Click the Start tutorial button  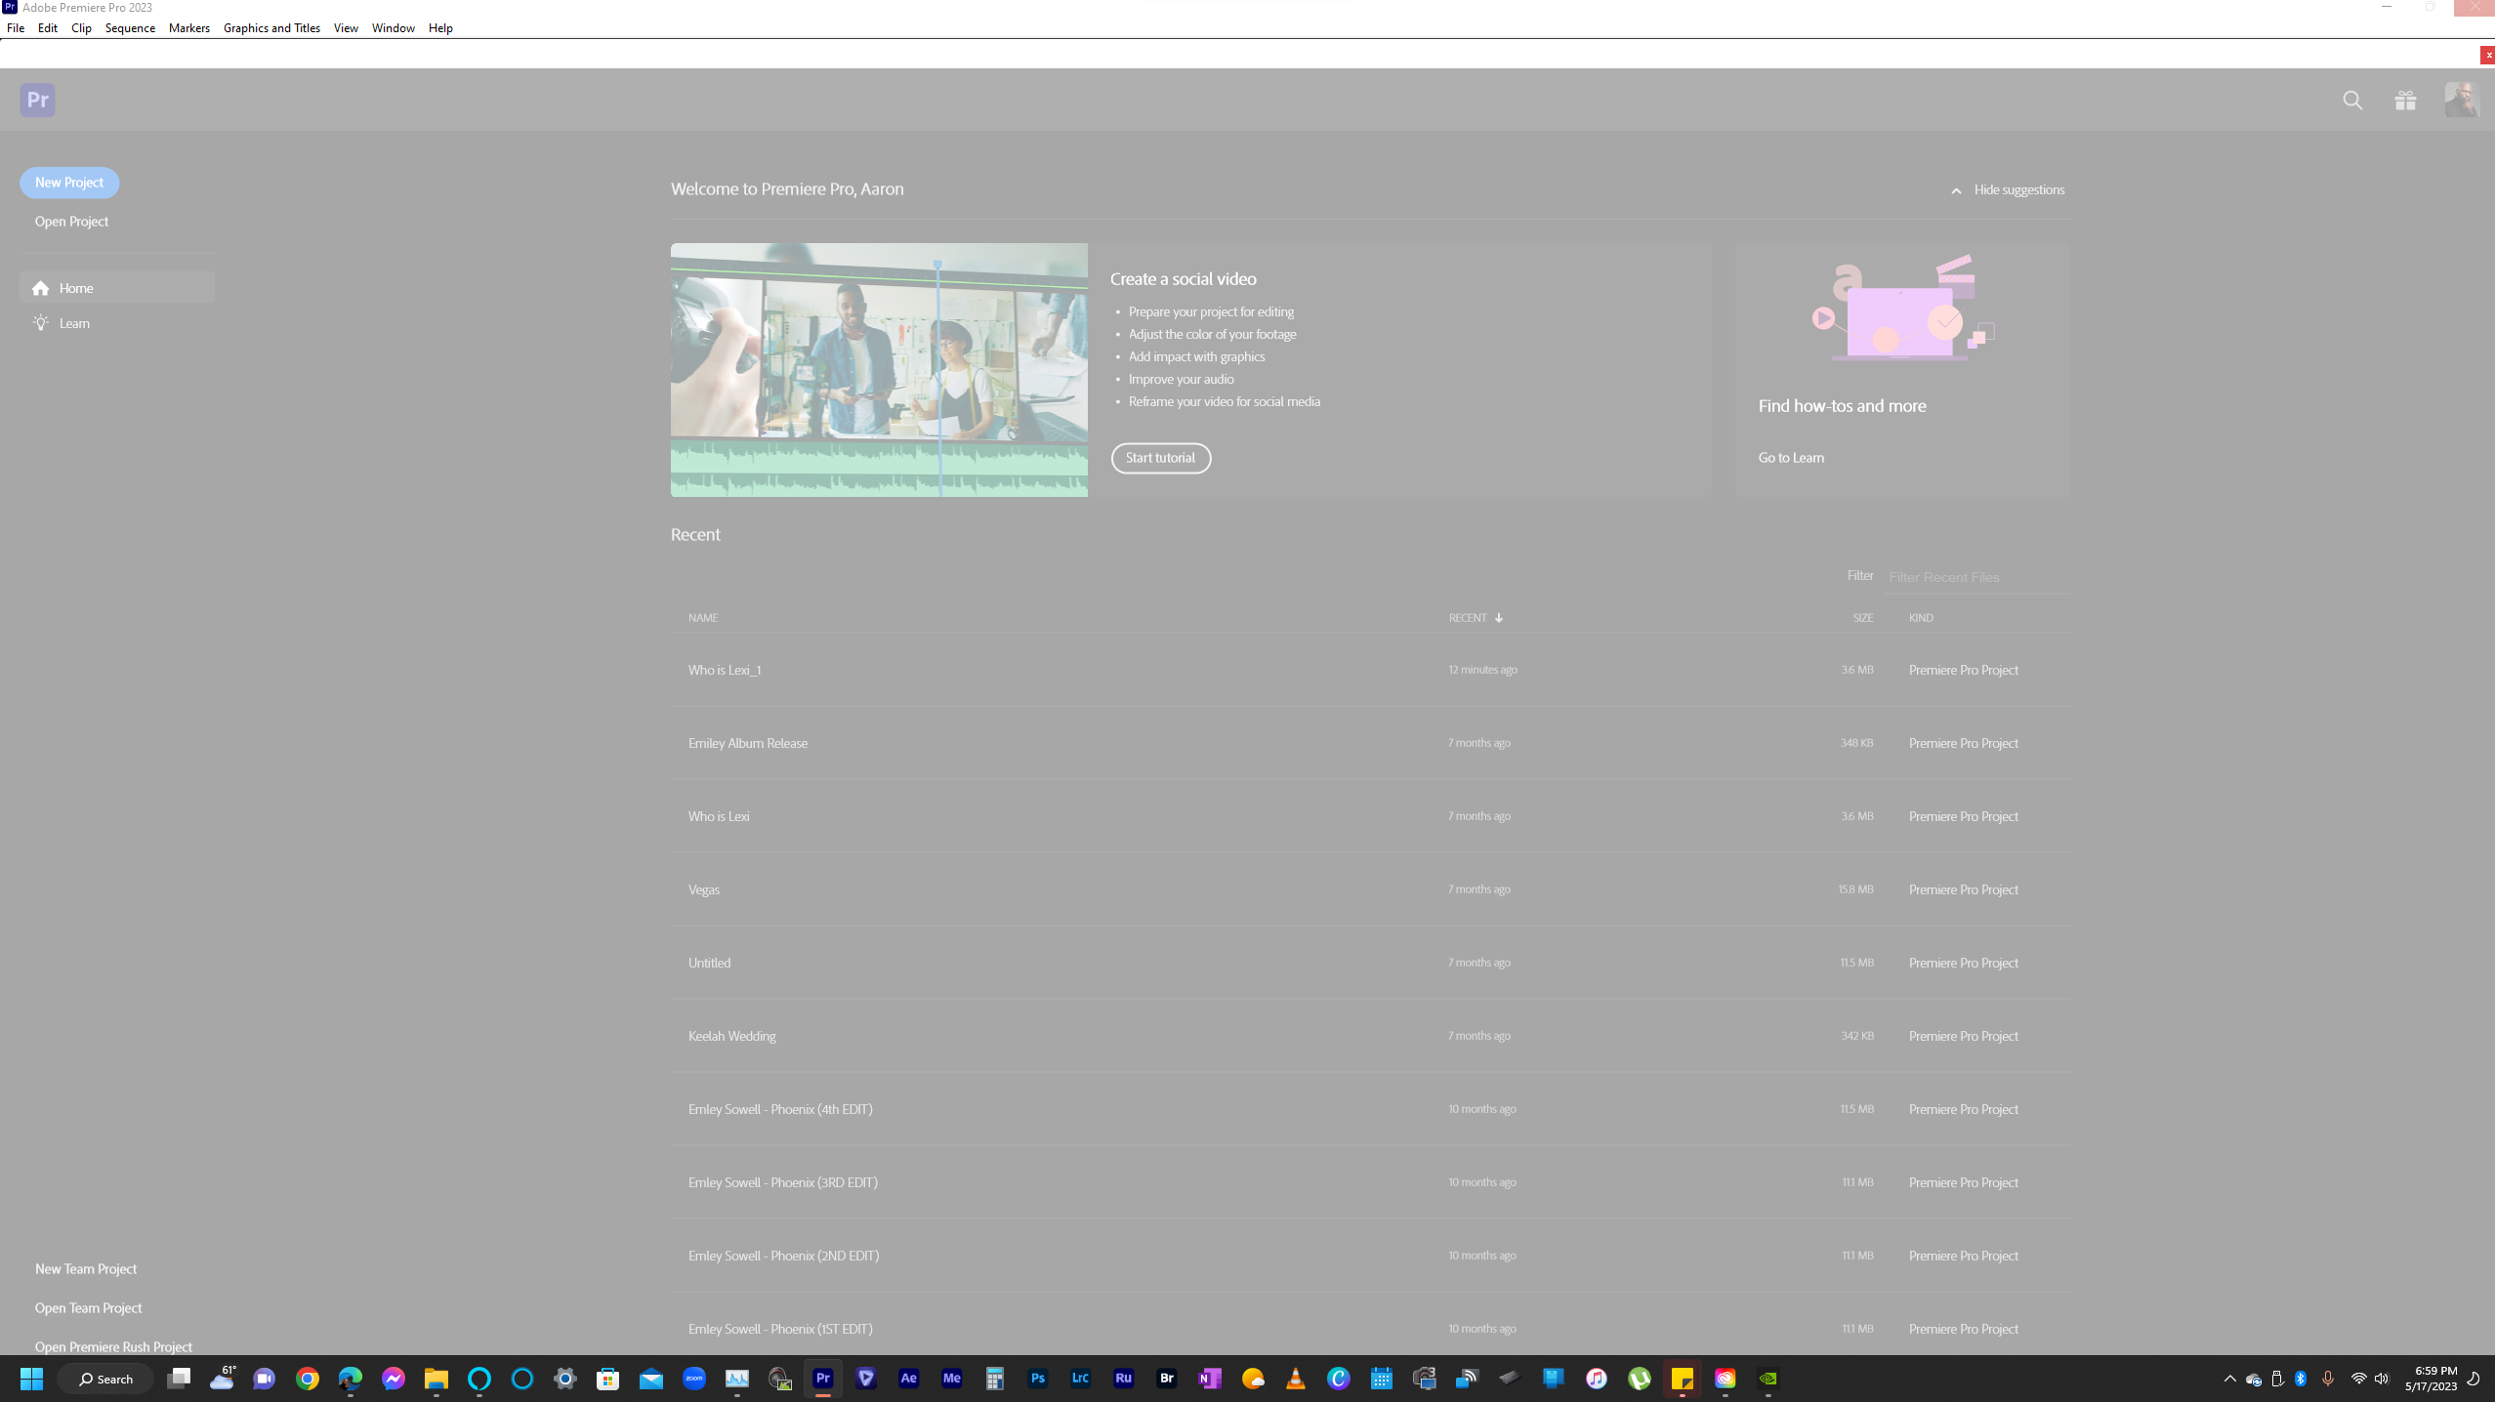[1160, 458]
